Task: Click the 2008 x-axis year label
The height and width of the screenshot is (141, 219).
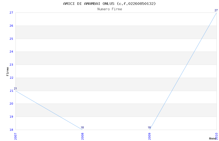Action: 82,136
